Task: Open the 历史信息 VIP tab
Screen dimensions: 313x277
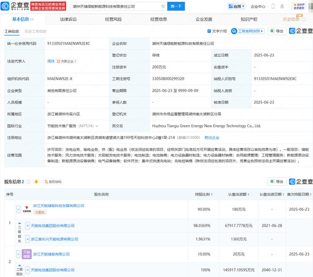Action: 291,19
